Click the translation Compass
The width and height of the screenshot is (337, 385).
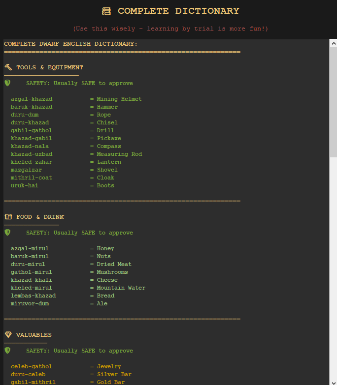pos(109,147)
